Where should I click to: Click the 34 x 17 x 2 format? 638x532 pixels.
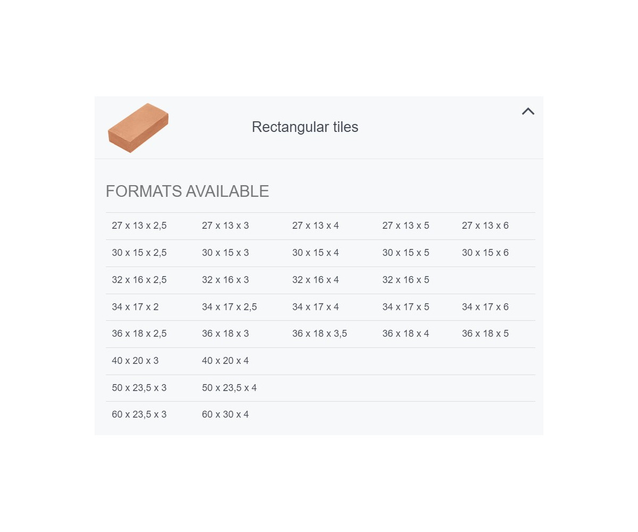(x=135, y=307)
